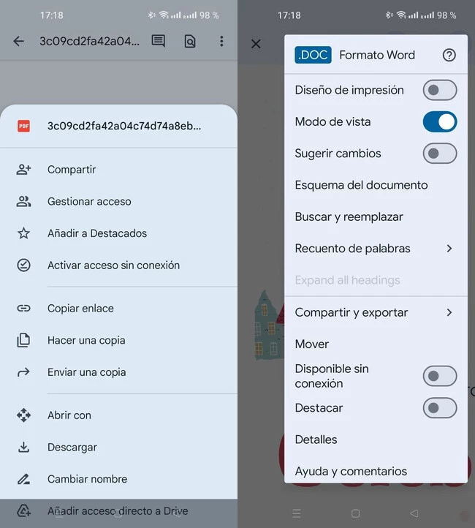Tap the back arrow in left header
The height and width of the screenshot is (528, 475).
19,42
